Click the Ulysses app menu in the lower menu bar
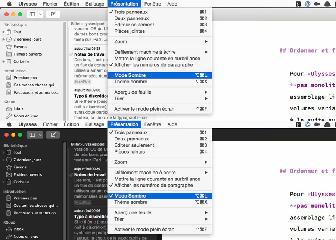The width and height of the screenshot is (336, 240). pyautogui.click(x=27, y=124)
